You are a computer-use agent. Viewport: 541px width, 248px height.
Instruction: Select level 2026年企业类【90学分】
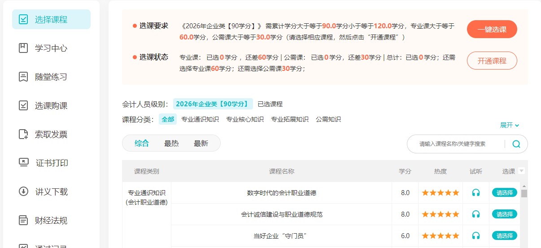point(213,104)
